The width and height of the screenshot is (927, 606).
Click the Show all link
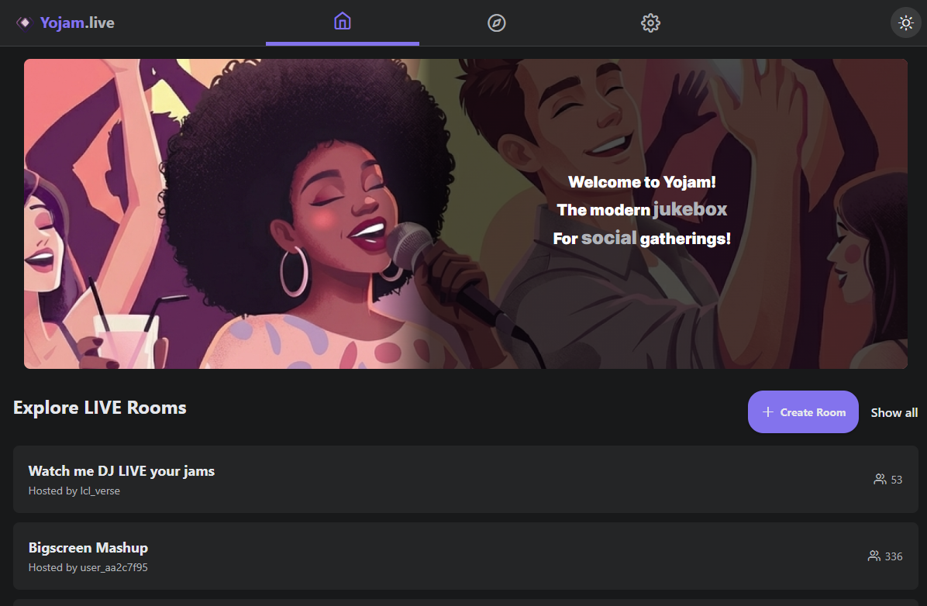point(894,412)
